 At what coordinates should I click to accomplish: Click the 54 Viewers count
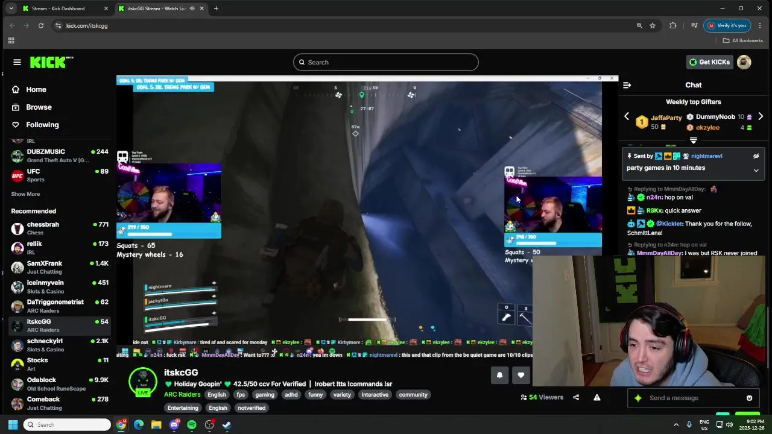pos(542,397)
